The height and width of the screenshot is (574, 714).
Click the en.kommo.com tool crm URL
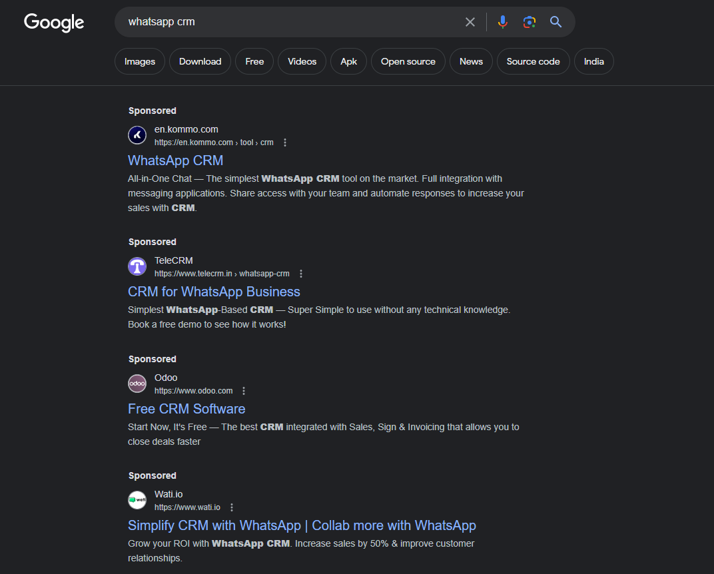coord(214,143)
